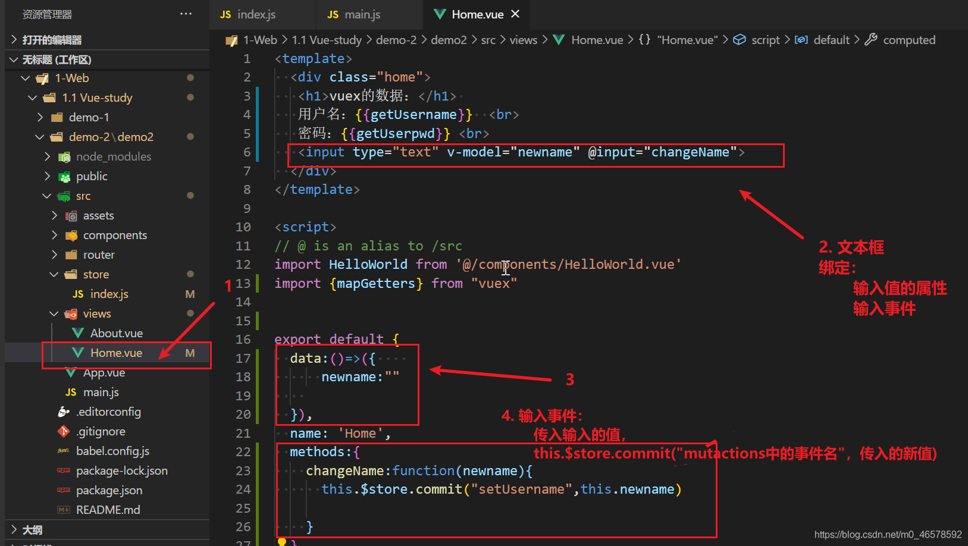Click the public folder icon
Image resolution: width=968 pixels, height=546 pixels.
coord(64,177)
